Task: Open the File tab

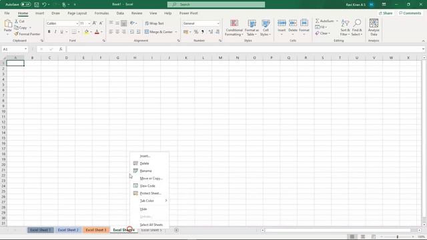Action: [7, 13]
